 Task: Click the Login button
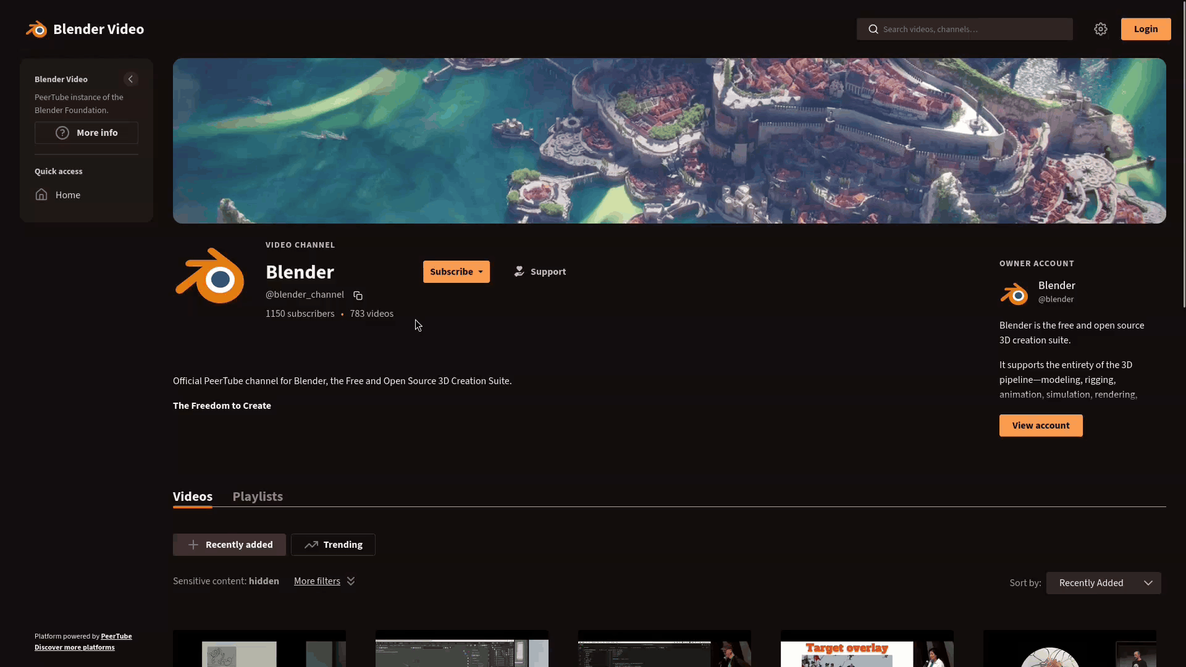pos(1146,29)
